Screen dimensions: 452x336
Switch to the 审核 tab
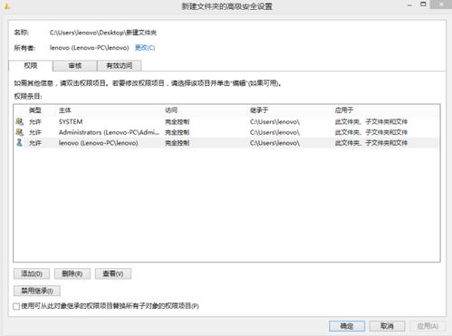75,65
